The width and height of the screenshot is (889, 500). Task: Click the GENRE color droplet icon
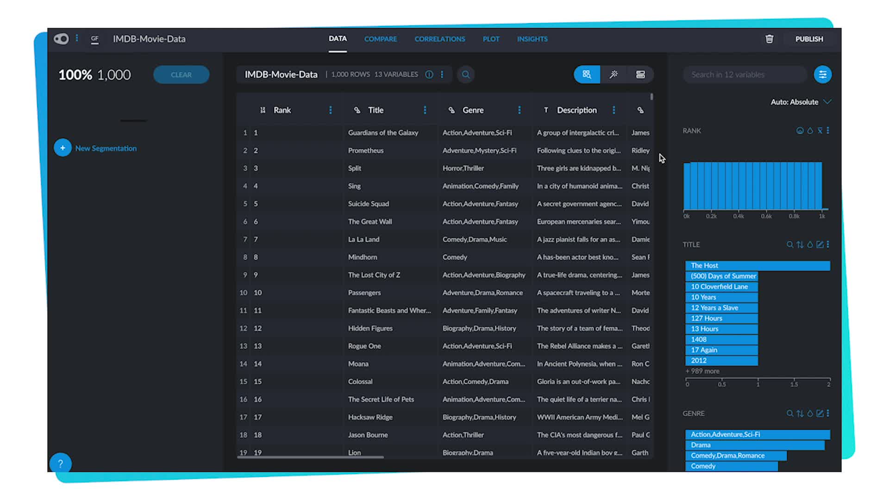[x=810, y=413]
